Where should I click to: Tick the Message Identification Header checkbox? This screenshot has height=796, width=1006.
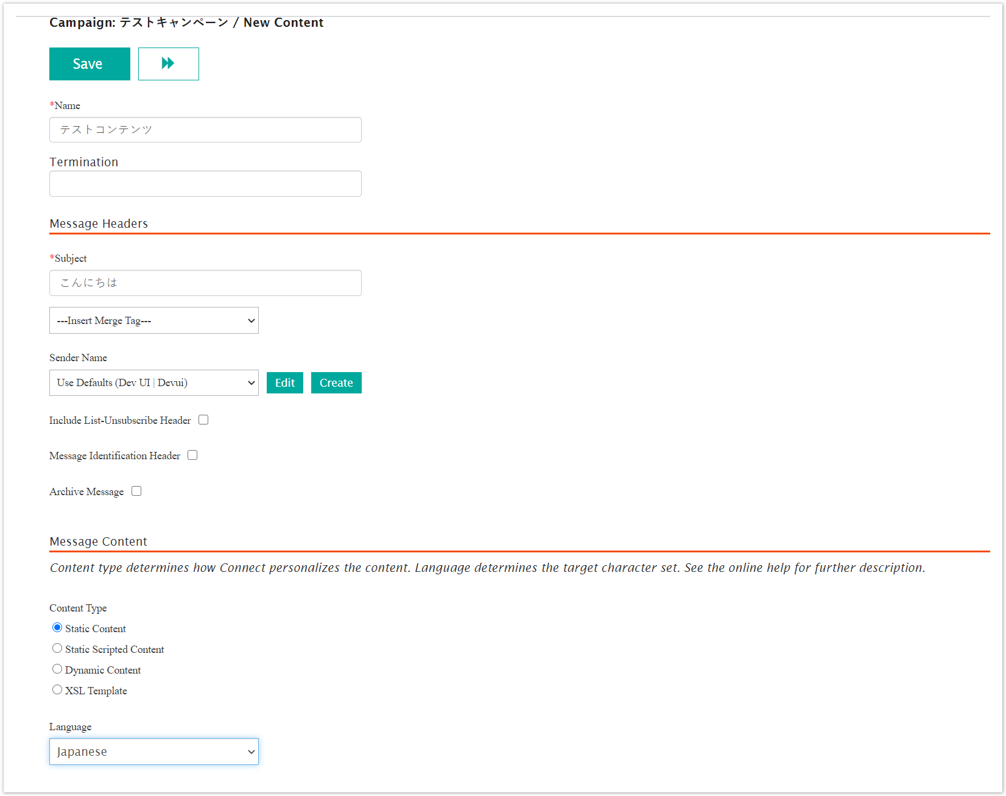192,456
